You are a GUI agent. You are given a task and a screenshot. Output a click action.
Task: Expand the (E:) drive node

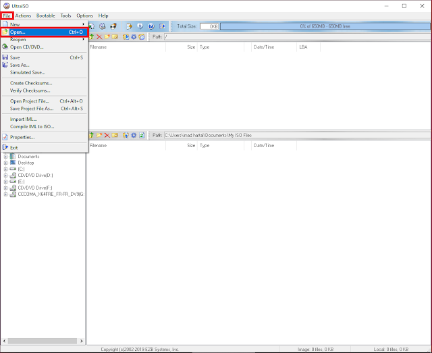coord(5,182)
